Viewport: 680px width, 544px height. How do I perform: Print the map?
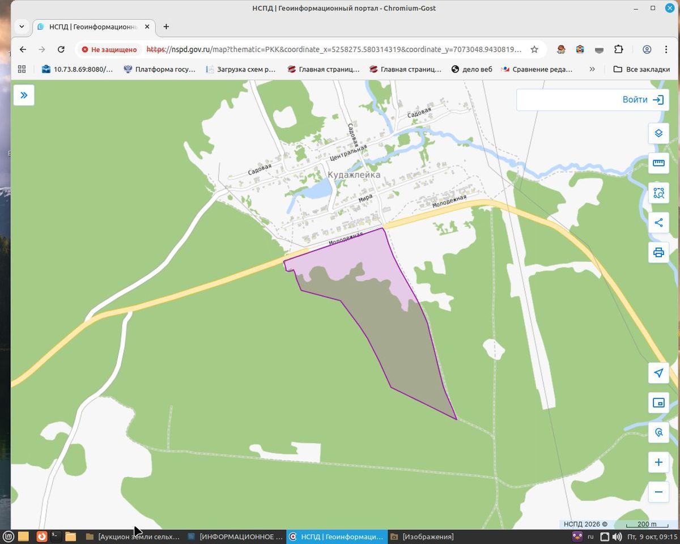point(658,252)
